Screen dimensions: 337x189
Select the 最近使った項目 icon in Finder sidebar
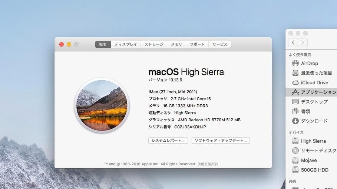295,73
